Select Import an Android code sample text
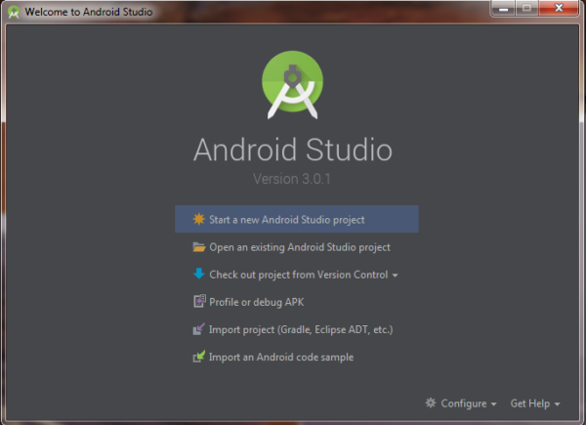The image size is (586, 425). [x=281, y=357]
